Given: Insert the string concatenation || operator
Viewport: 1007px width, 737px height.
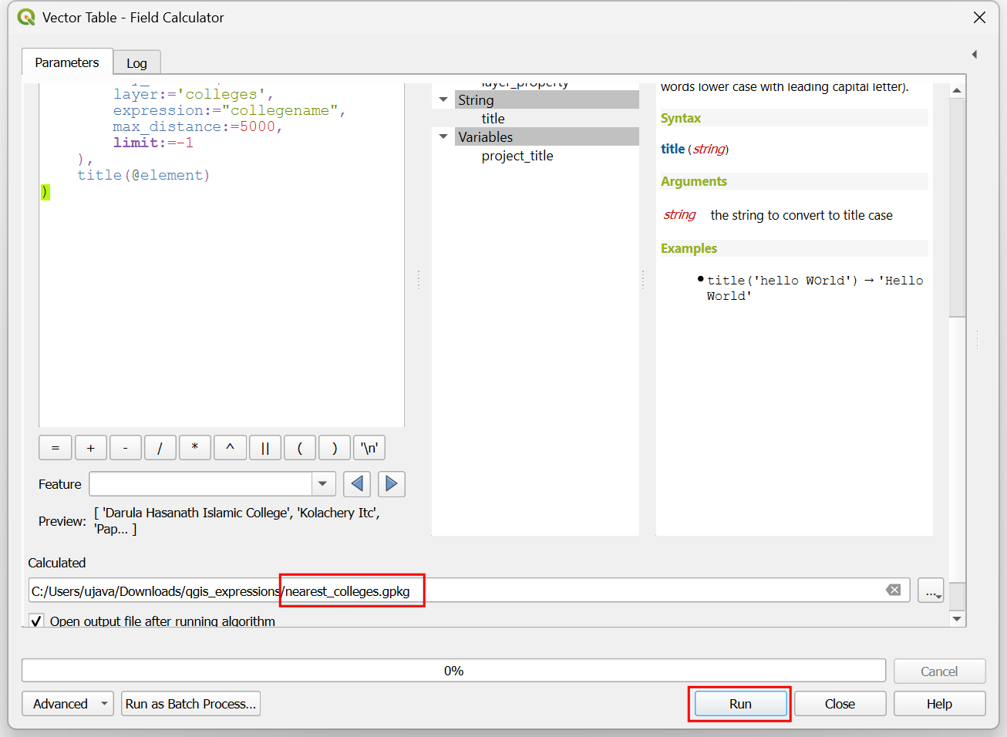Looking at the screenshot, I should coord(265,448).
